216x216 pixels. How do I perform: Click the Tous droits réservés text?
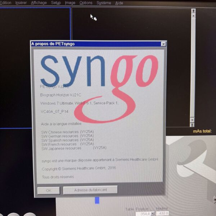(x=58, y=177)
